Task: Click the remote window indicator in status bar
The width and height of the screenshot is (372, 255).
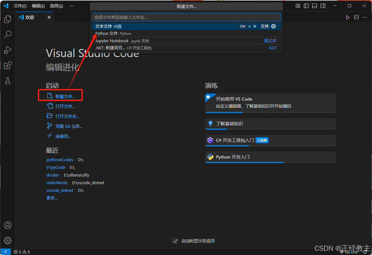Action: (5, 252)
